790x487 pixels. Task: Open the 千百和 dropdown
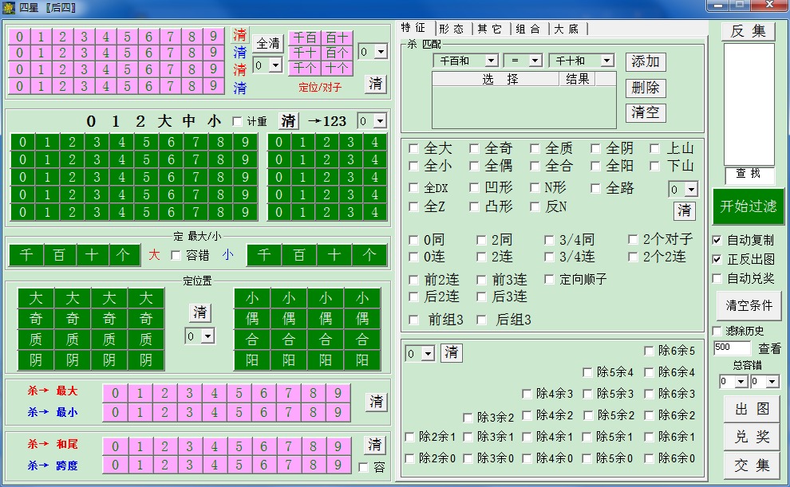coord(466,60)
